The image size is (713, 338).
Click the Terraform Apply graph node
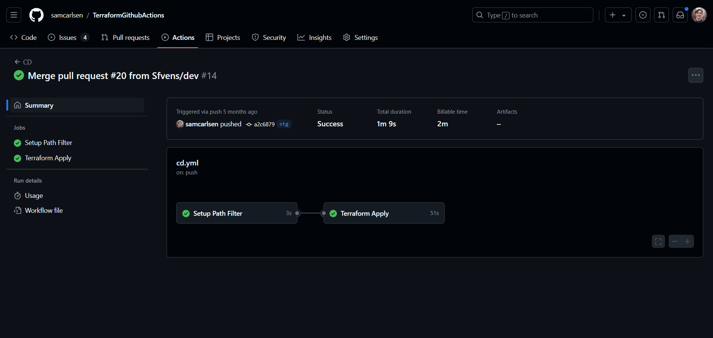tap(384, 213)
